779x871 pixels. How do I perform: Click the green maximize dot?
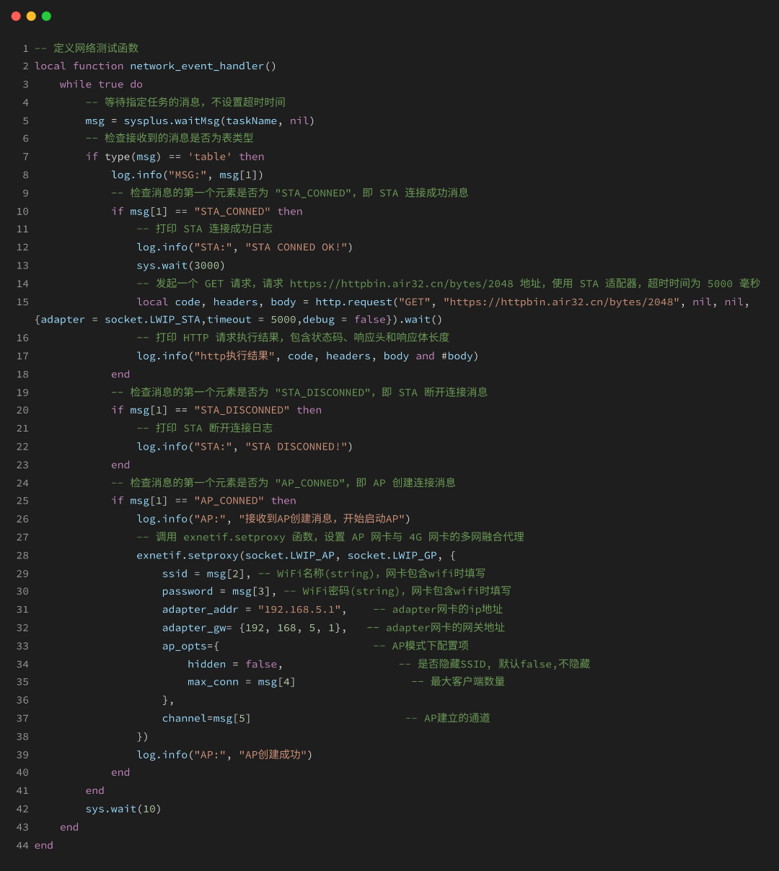(x=46, y=16)
